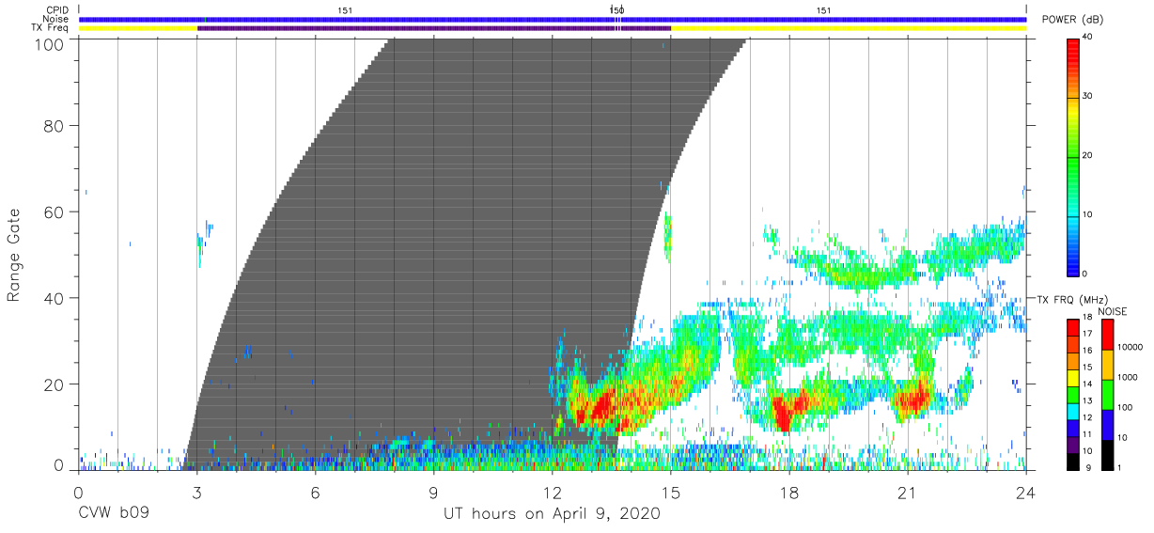Click the NOISE legend title
Screen dimensions: 1154x533
point(1113,310)
